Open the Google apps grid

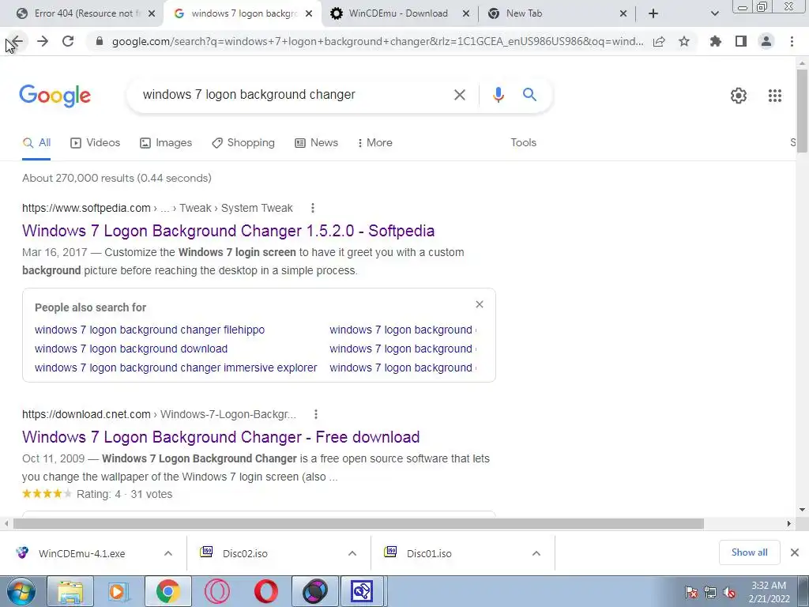(774, 96)
